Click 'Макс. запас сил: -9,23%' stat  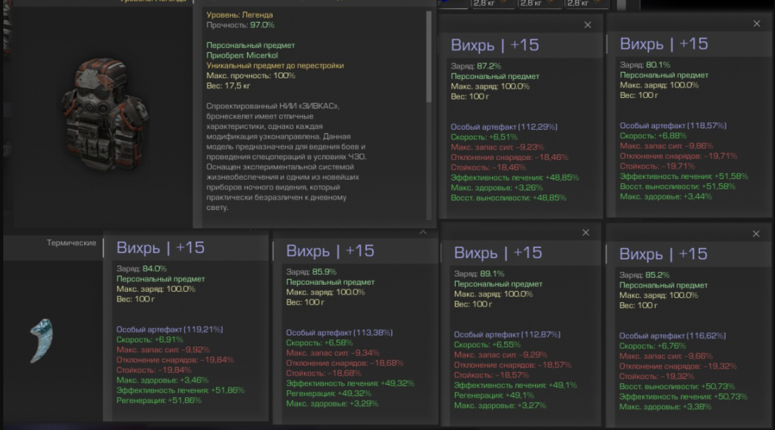pos(497,147)
